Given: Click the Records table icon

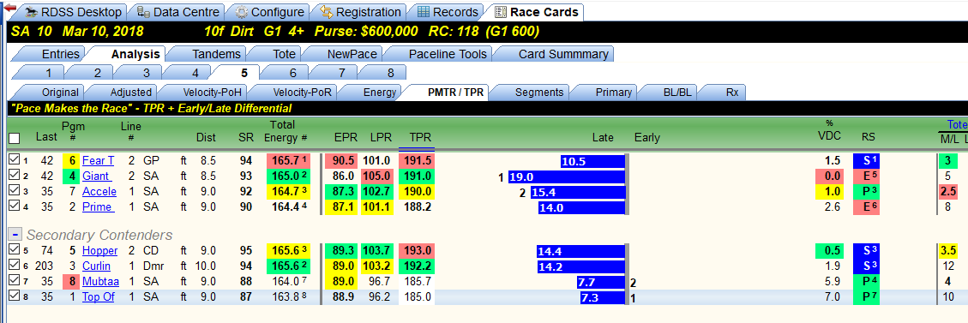Looking at the screenshot, I should (424, 12).
